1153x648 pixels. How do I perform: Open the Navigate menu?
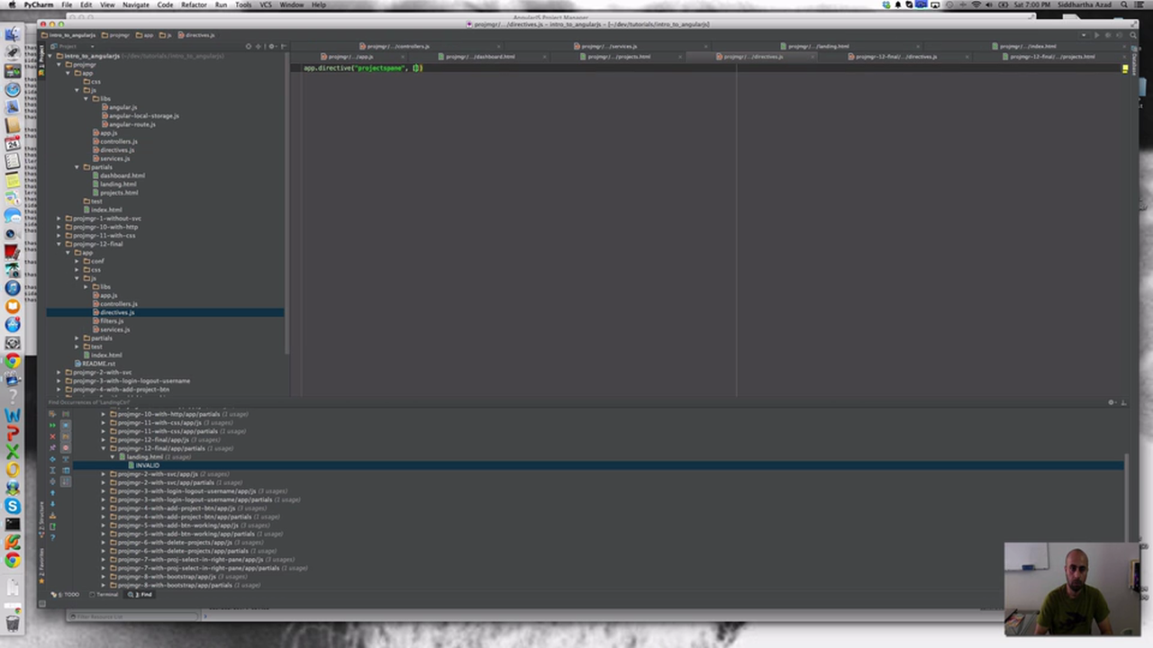tap(136, 4)
